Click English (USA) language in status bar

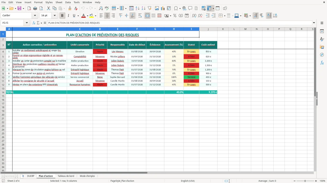188,181
